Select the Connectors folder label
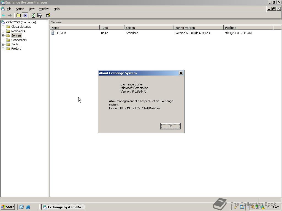Image resolution: width=282 pixels, height=211 pixels. (19, 40)
